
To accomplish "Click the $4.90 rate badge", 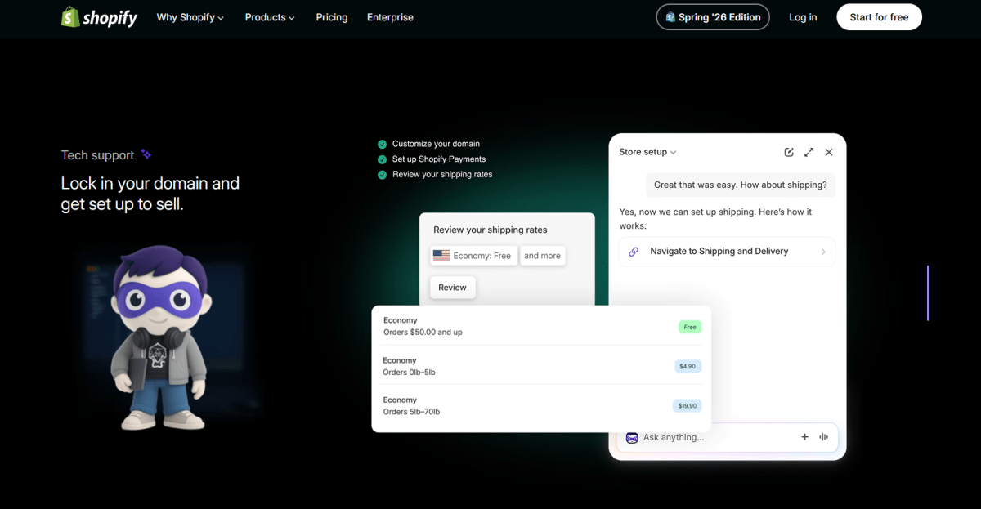I will point(688,366).
